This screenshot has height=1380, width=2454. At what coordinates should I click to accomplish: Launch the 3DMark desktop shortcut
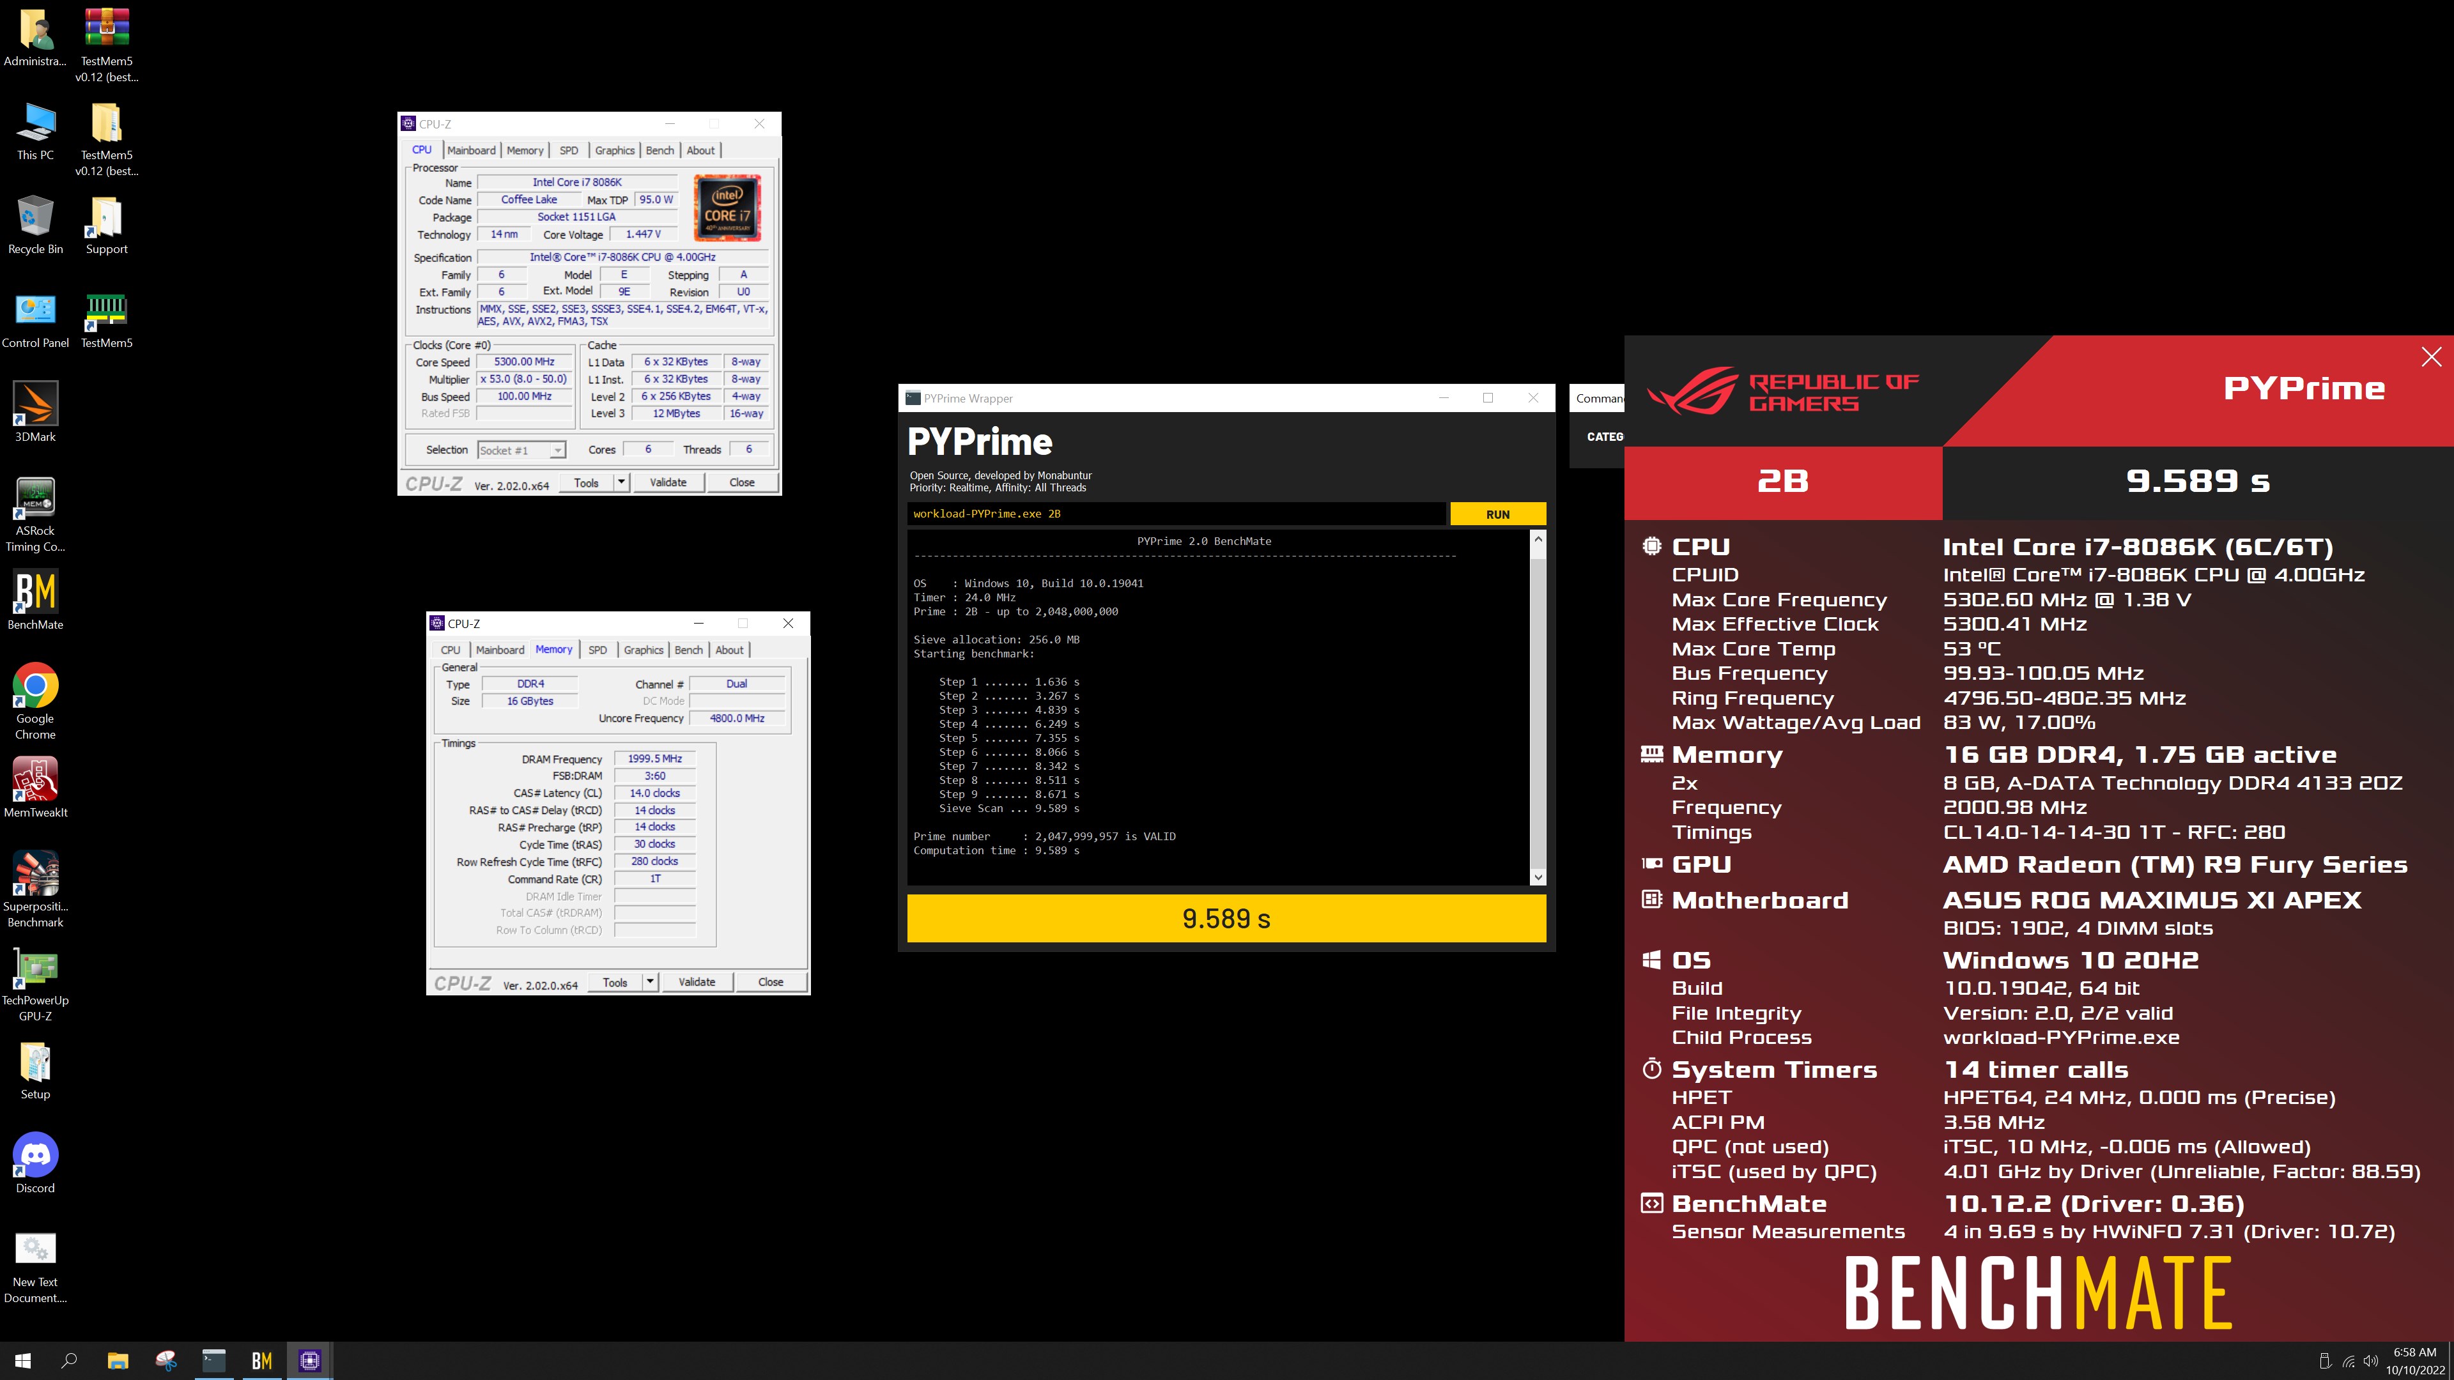coord(35,412)
